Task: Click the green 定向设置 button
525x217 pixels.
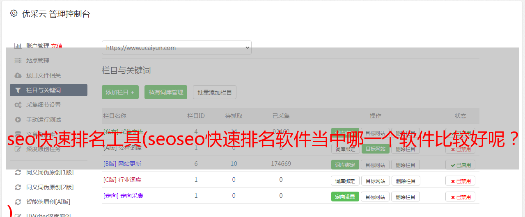Action: (x=345, y=197)
